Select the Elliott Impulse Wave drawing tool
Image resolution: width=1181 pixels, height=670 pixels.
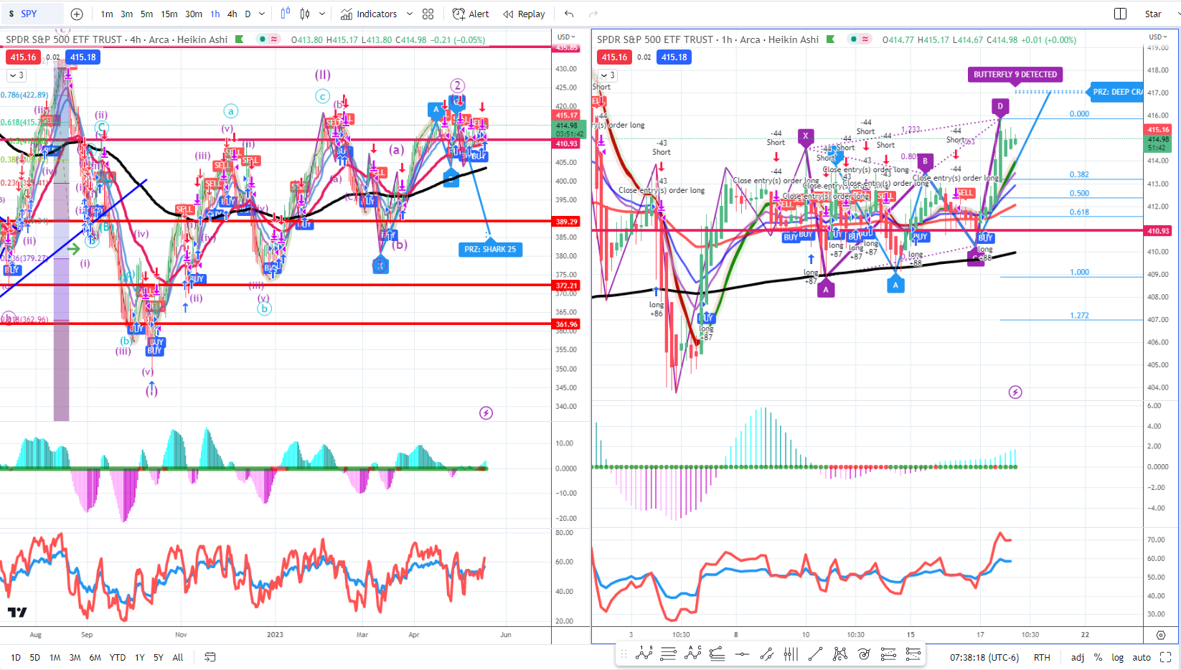point(644,654)
